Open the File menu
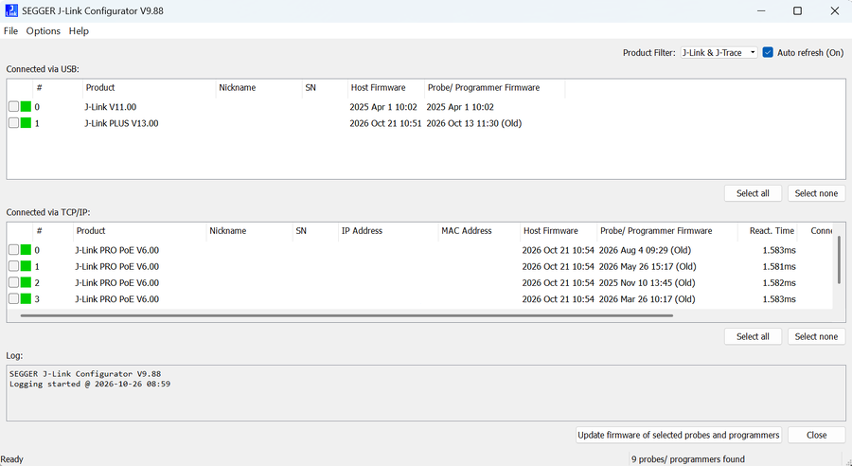Viewport: 852px width, 466px height. (10, 31)
